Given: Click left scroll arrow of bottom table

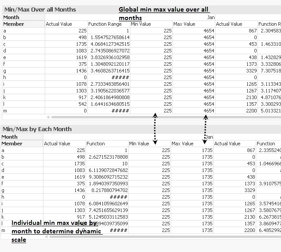Looking at the screenshot, I should [47, 237].
